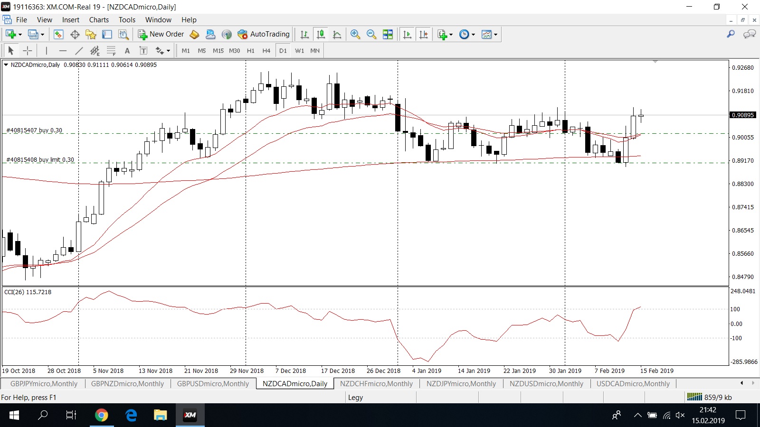Open the Strategy Tester icon
760x427 pixels.
click(123, 34)
